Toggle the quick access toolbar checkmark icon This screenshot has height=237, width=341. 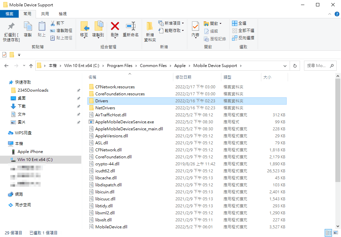[4, 55]
